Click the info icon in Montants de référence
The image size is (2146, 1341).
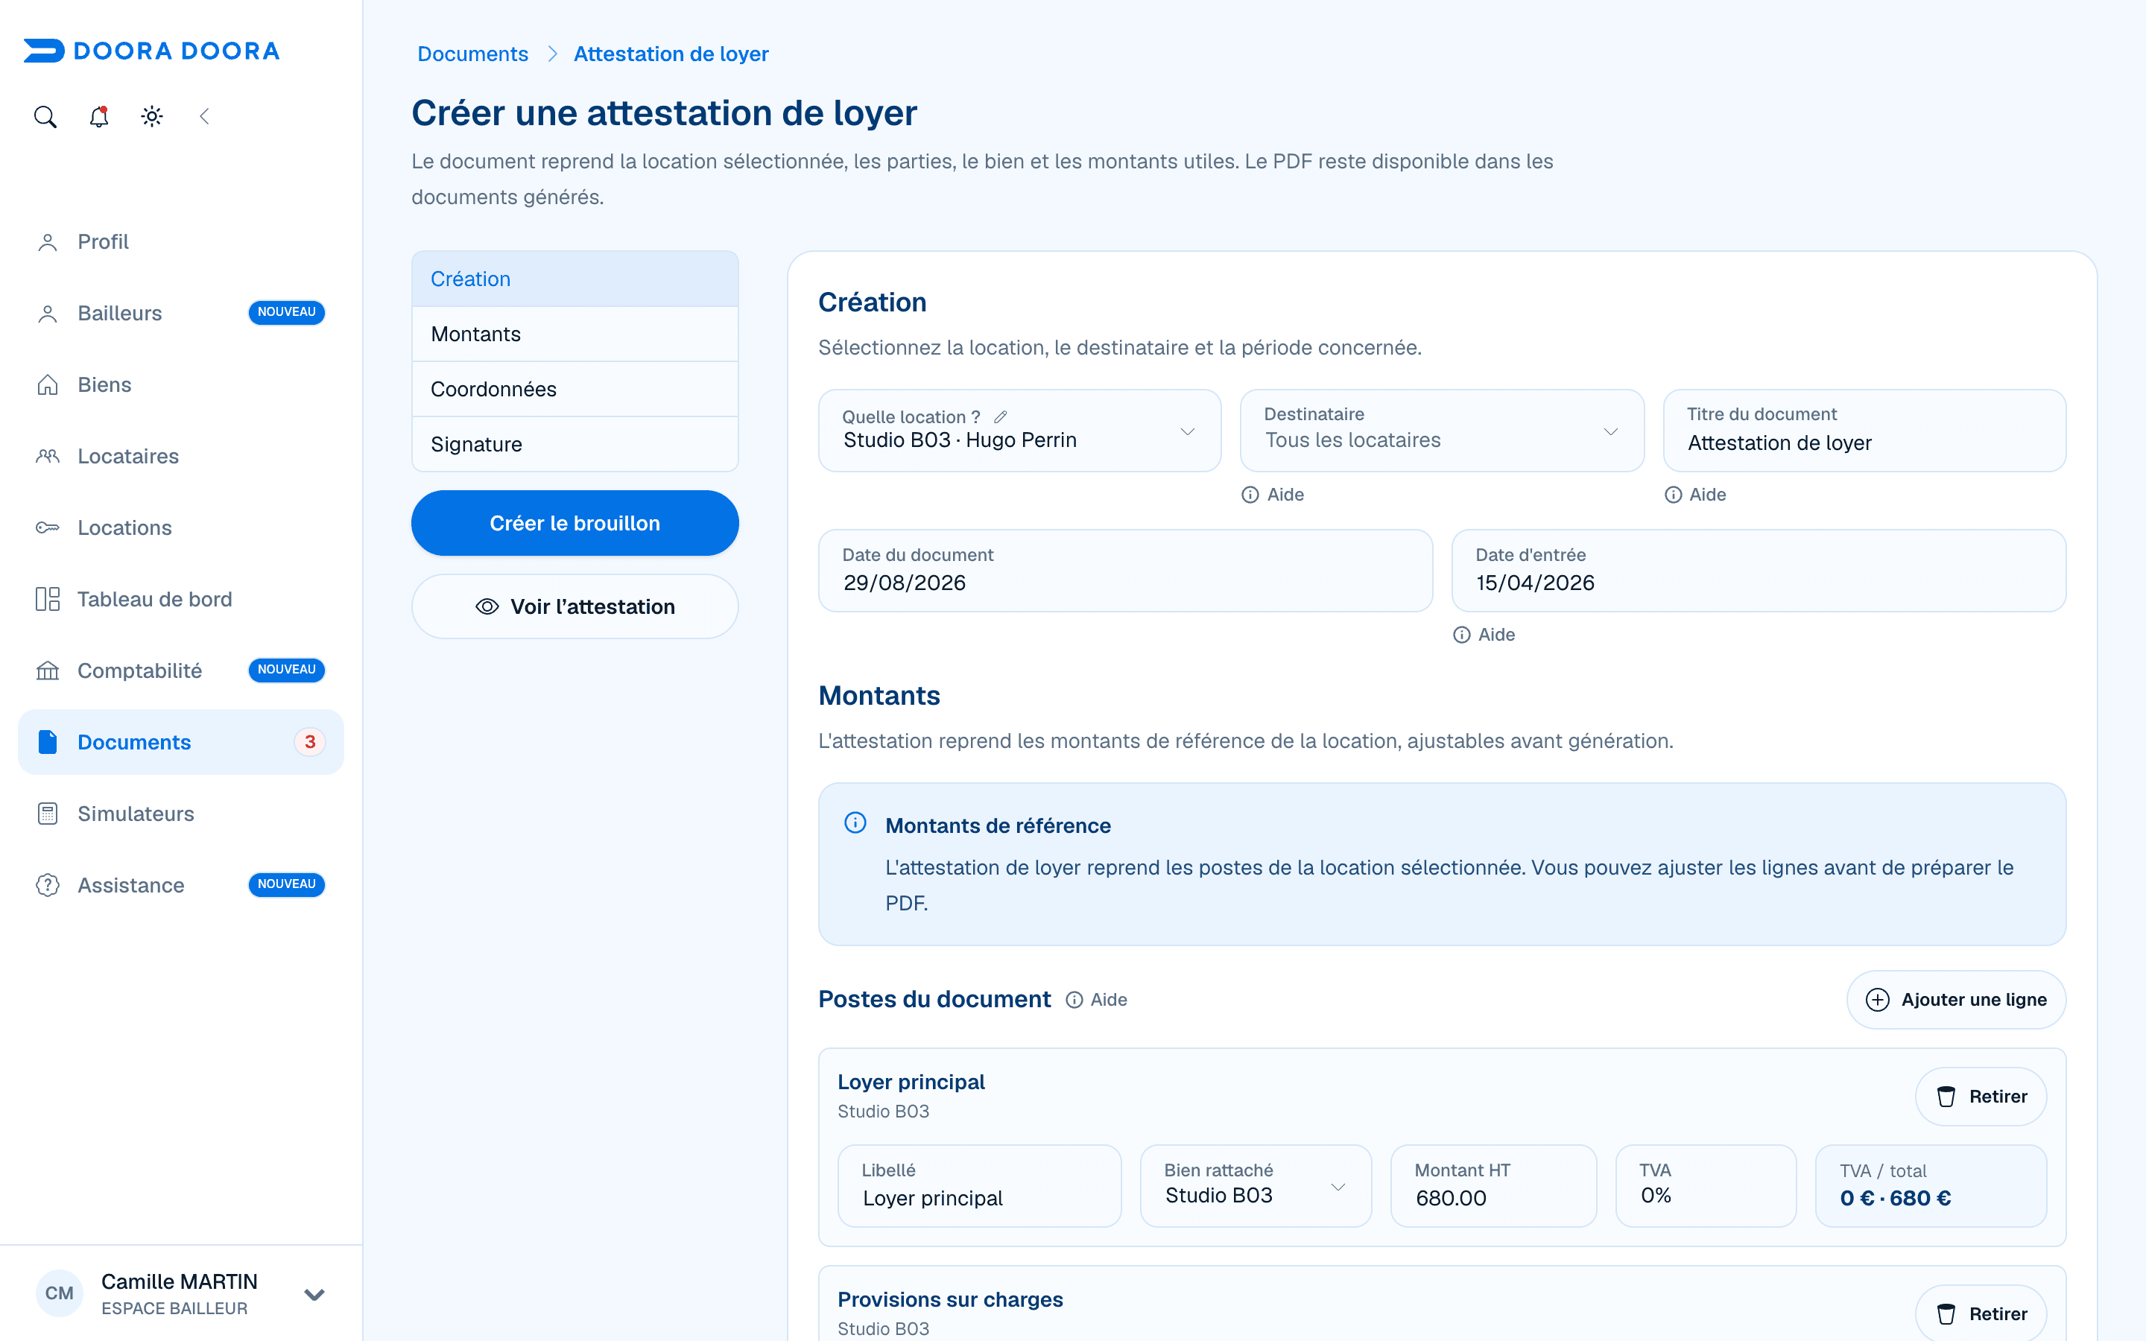click(855, 823)
